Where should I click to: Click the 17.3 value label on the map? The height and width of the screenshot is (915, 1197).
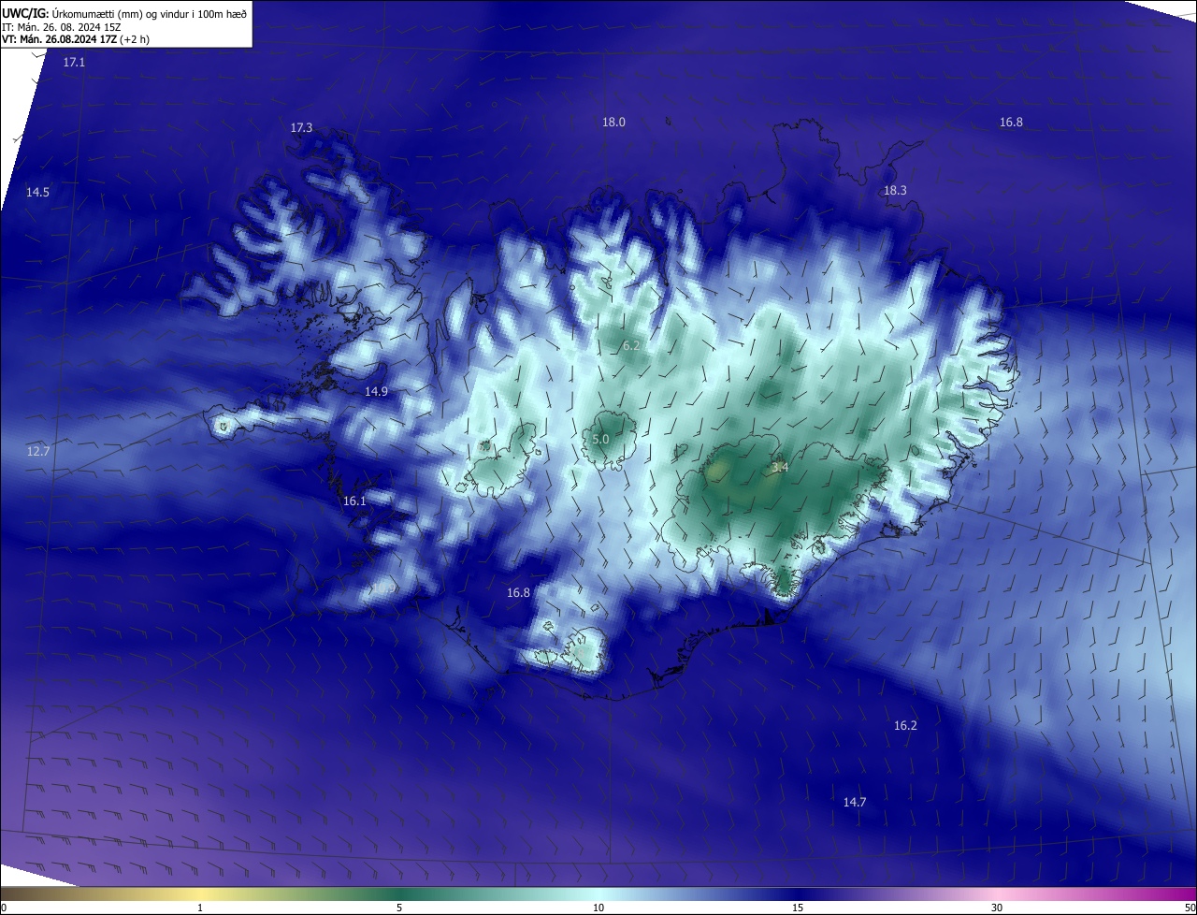click(x=301, y=128)
